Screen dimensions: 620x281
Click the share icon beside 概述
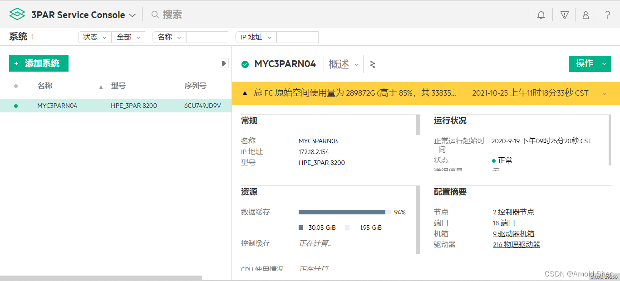pos(372,64)
